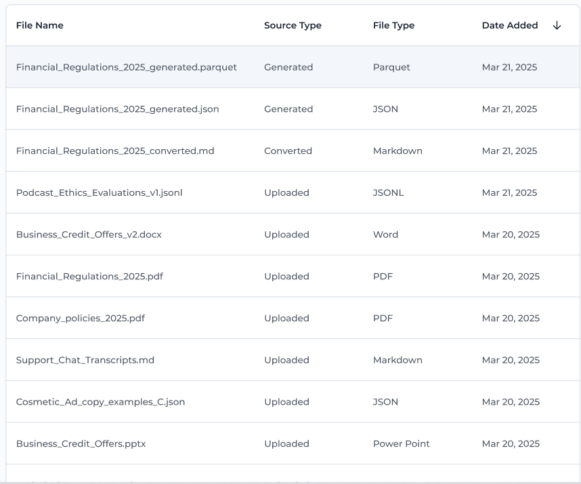Screen dimensions: 581x484
Task: Click the Date Added sort arrow icon
Action: 557,25
